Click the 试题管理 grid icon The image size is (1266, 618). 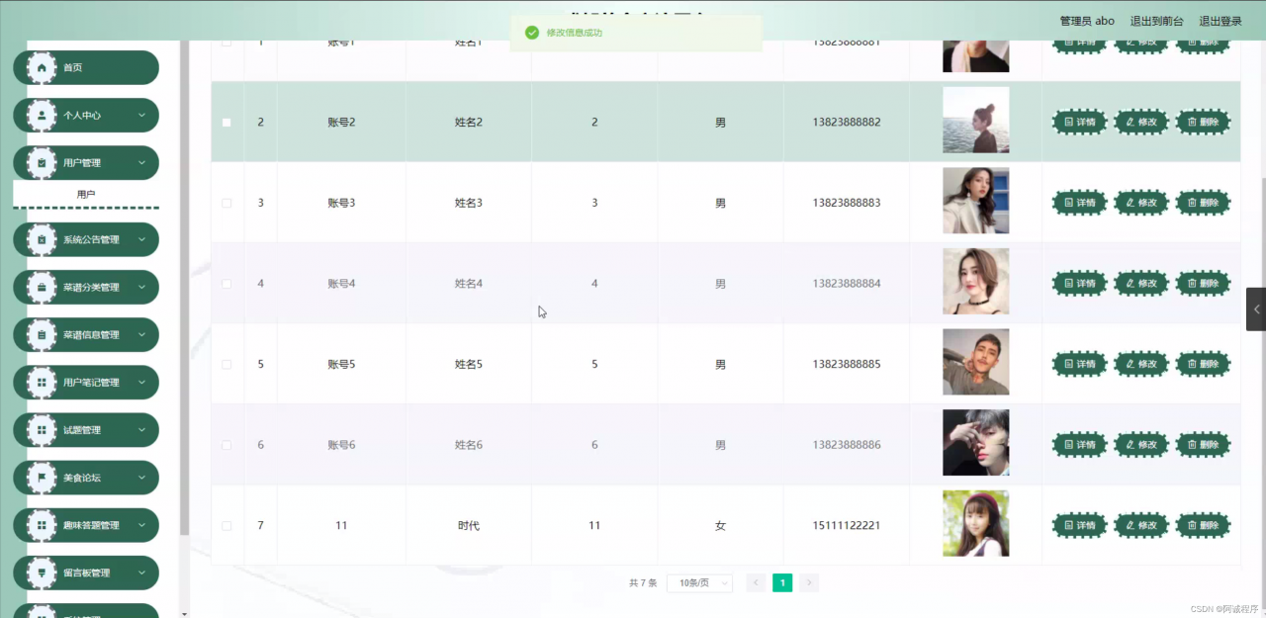click(42, 430)
